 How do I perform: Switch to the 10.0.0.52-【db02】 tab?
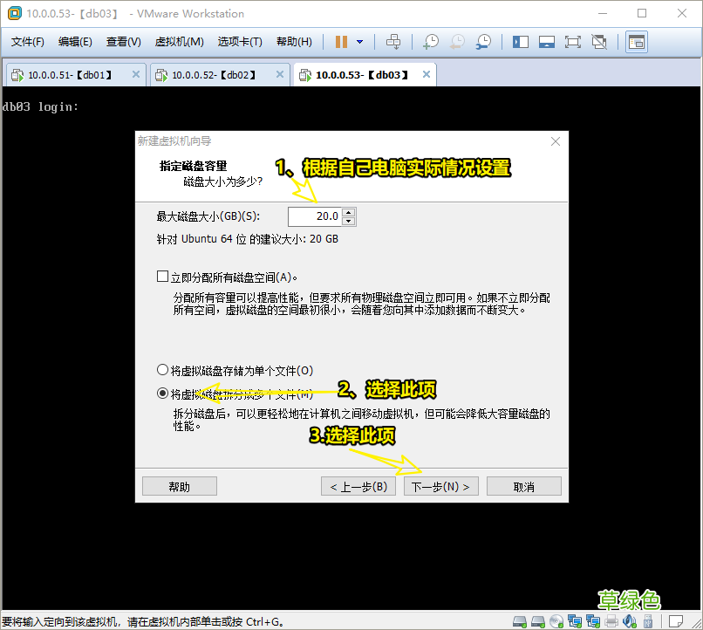coord(220,75)
